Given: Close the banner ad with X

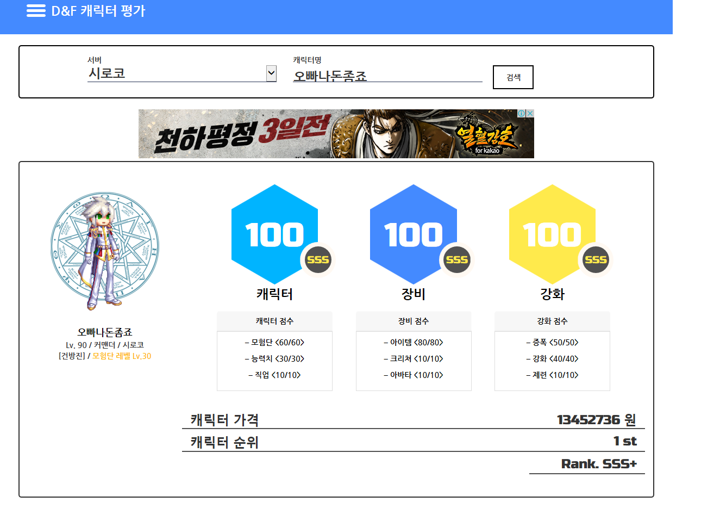Looking at the screenshot, I should point(530,113).
